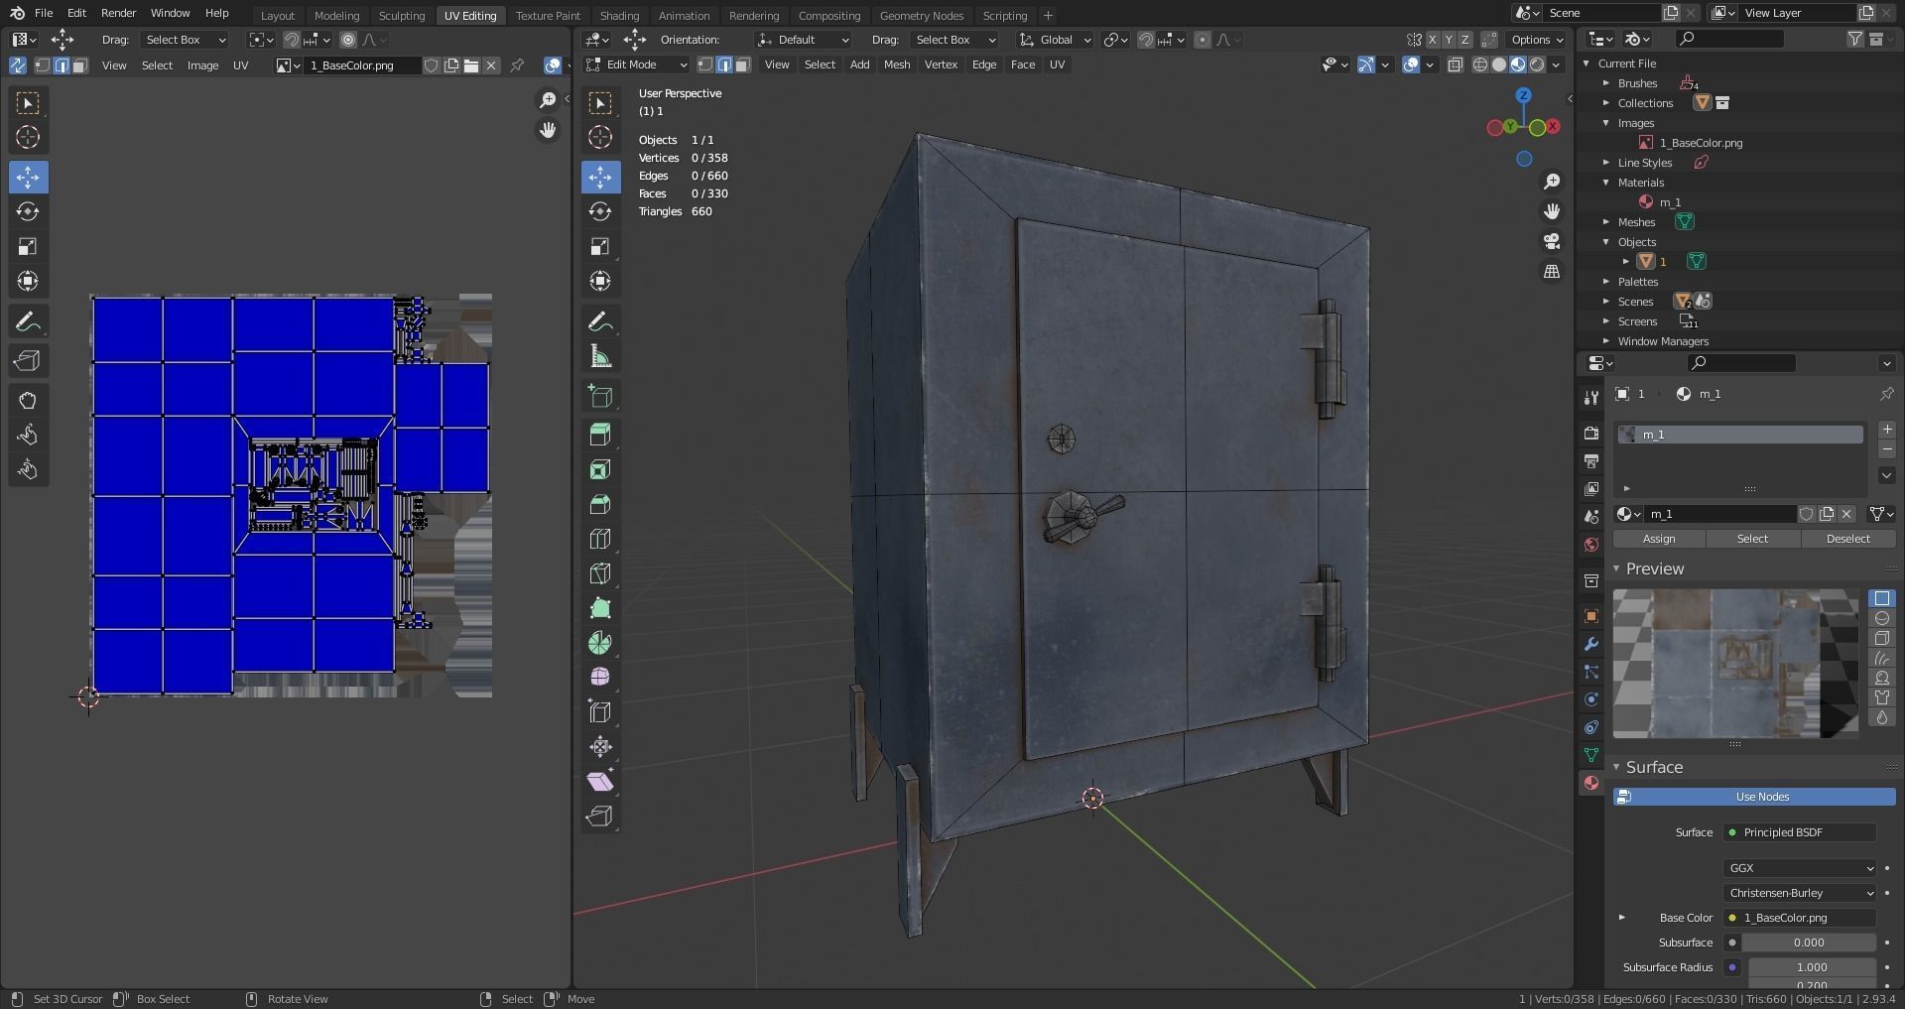Open the Render menu
The image size is (1905, 1009).
click(x=118, y=13)
